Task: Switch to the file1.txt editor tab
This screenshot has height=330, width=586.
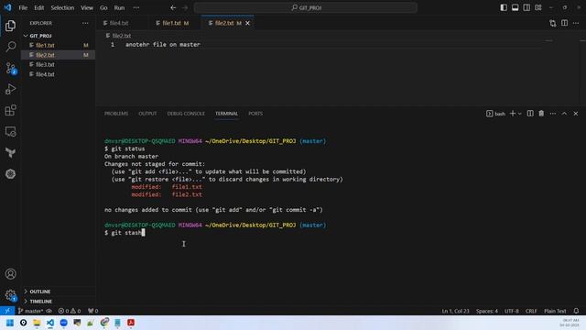Action: [x=175, y=23]
